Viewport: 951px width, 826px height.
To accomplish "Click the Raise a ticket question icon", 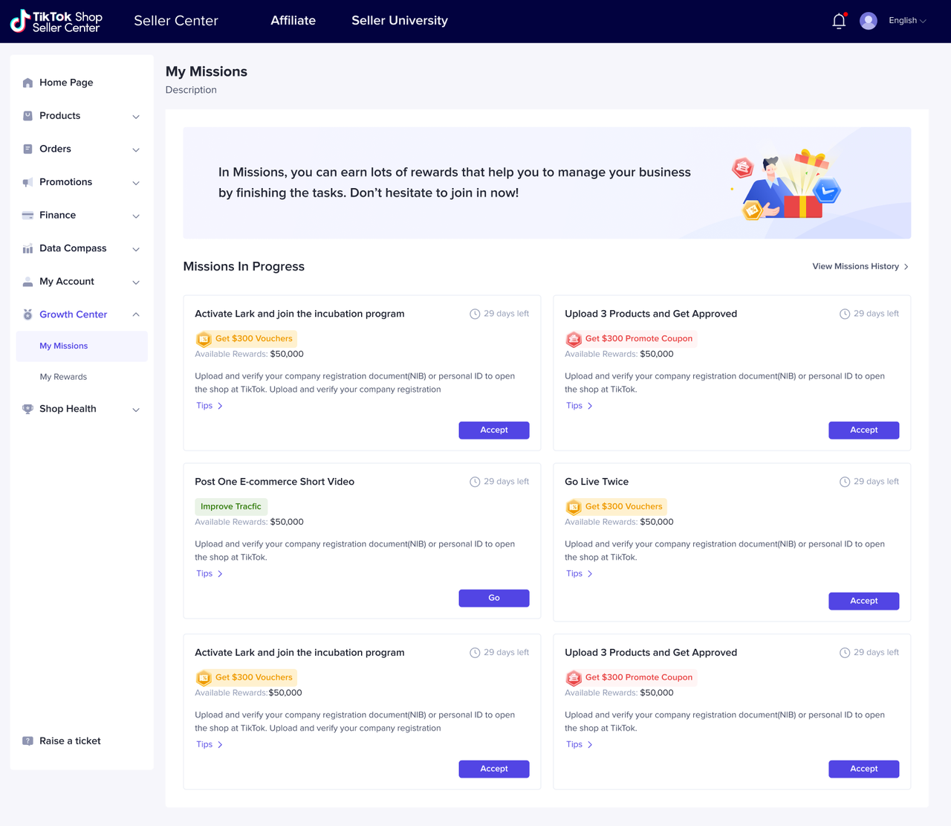I will pos(27,741).
